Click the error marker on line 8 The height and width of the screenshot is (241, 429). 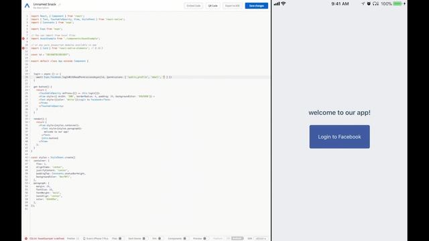click(23, 39)
